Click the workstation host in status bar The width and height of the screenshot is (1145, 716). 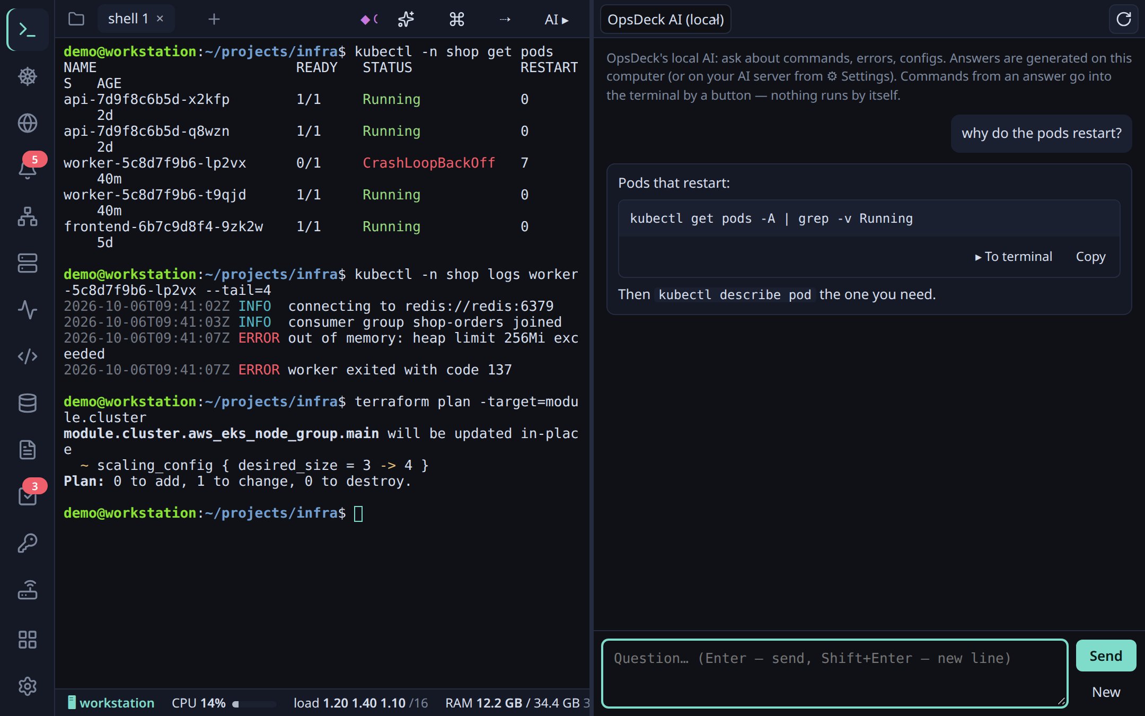pos(111,703)
